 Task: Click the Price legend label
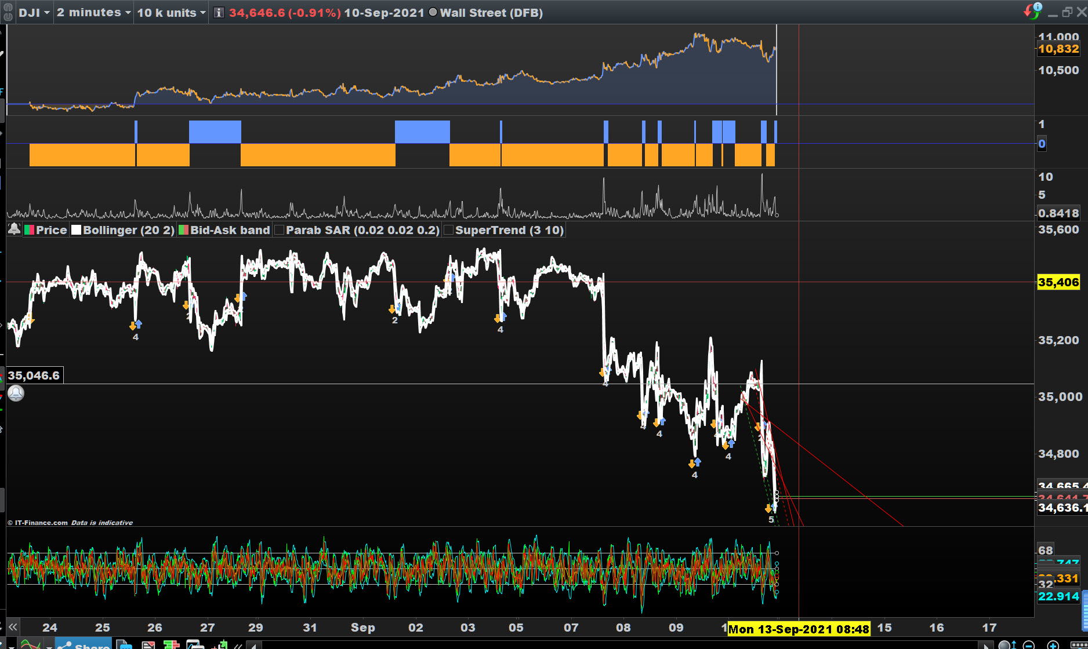52,230
